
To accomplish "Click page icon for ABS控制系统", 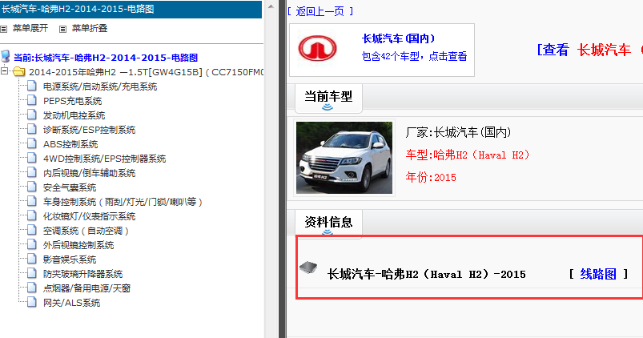I will pyautogui.click(x=31, y=143).
